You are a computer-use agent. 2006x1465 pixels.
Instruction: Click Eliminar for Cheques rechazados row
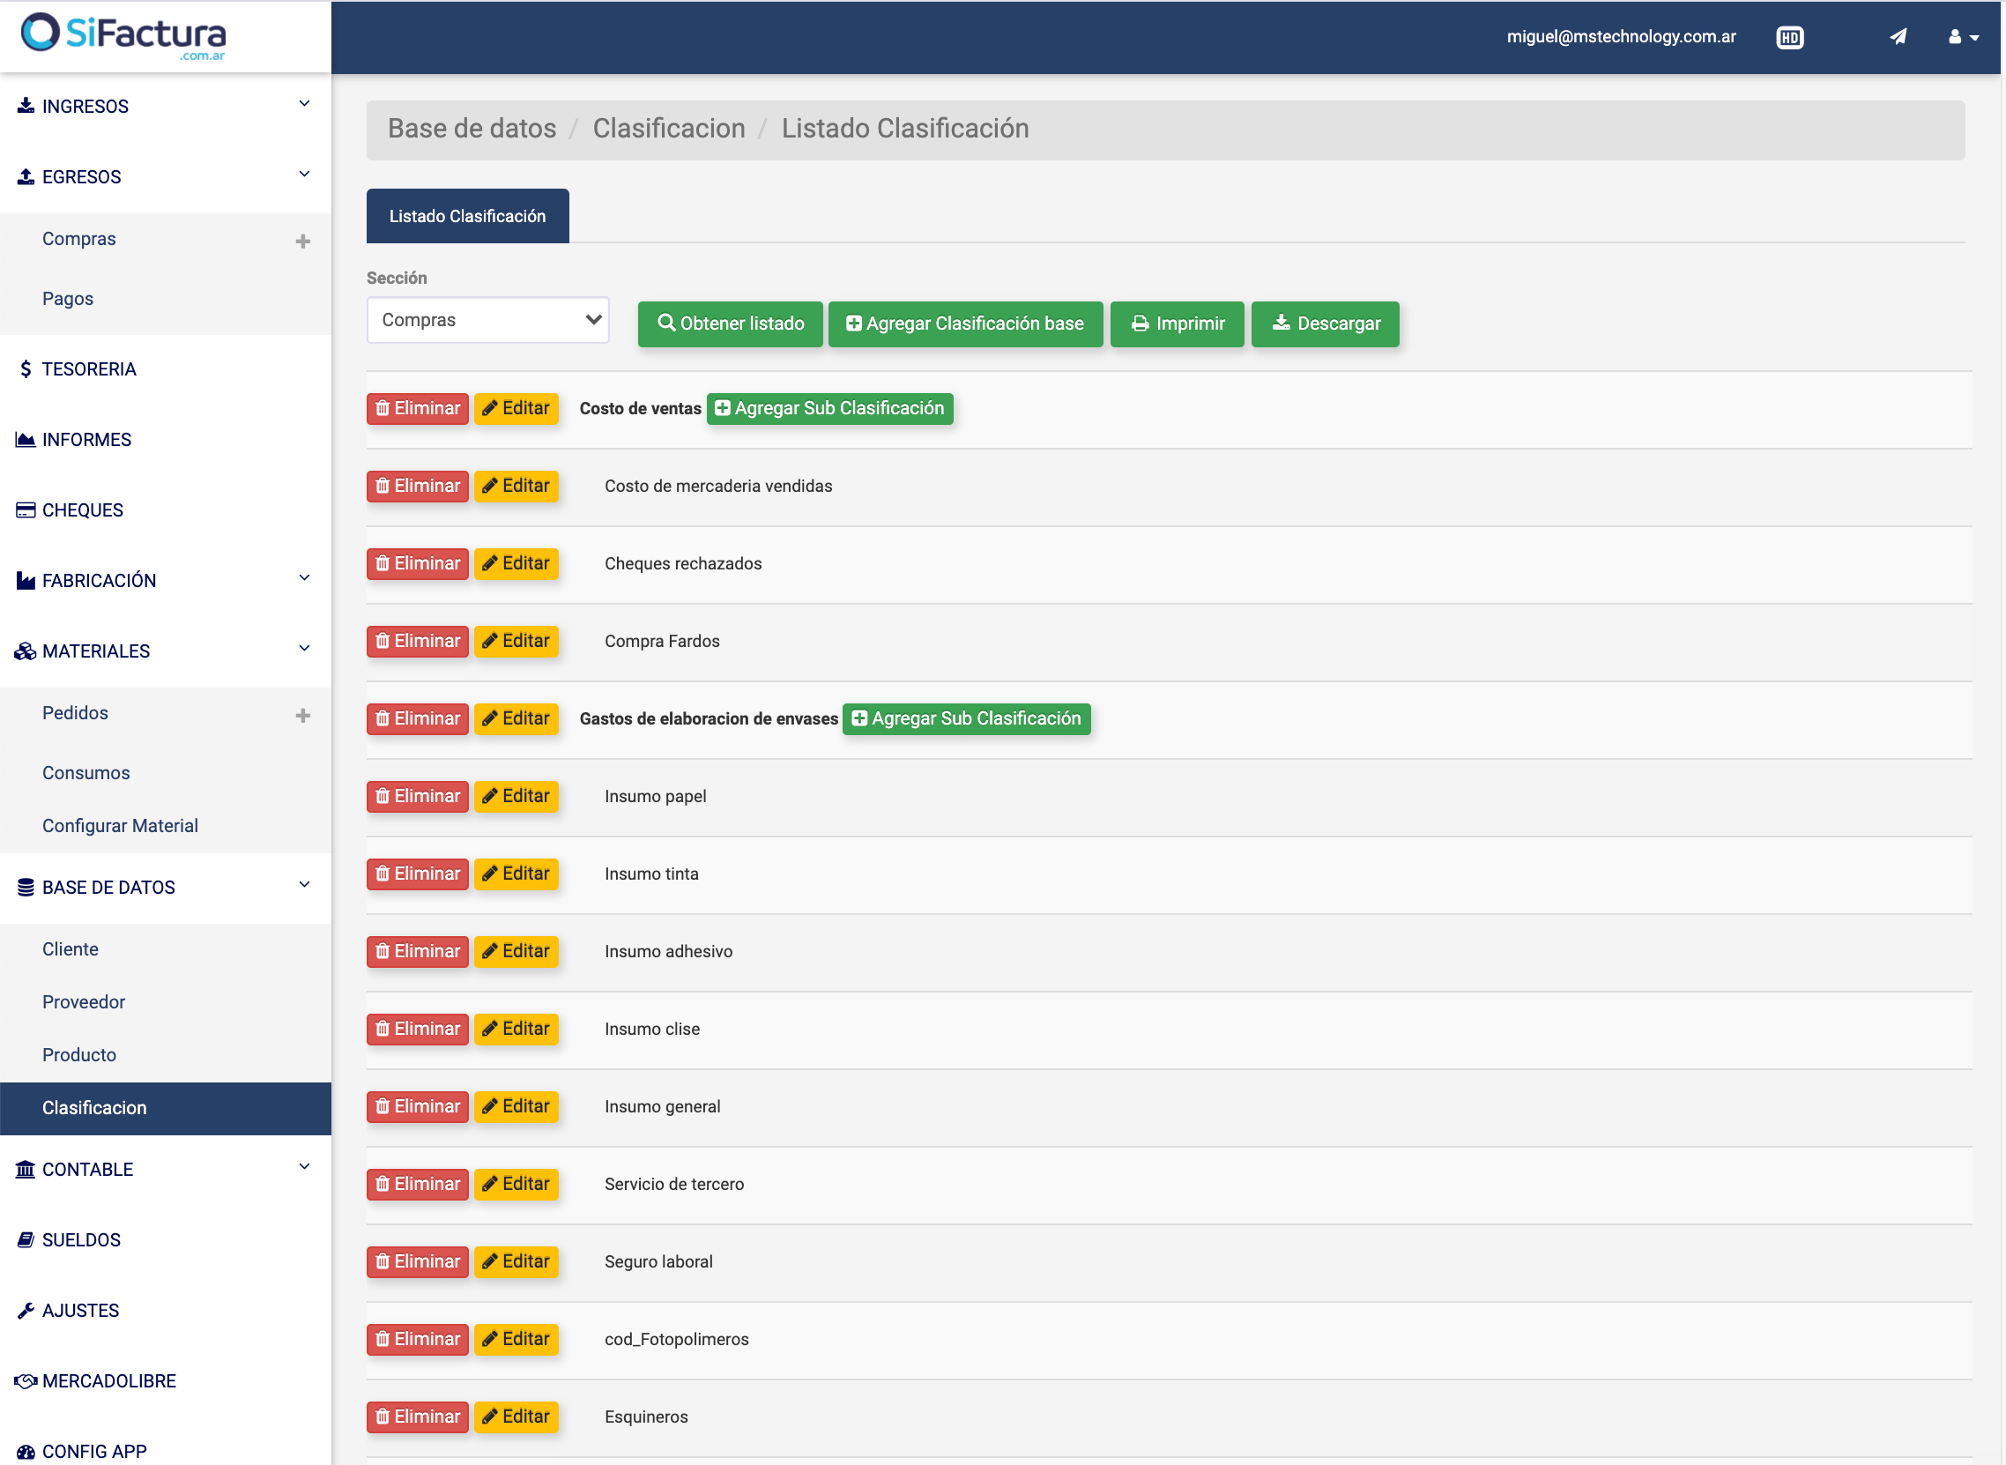click(x=417, y=564)
